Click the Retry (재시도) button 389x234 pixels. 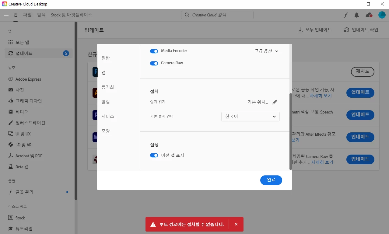tap(363, 72)
